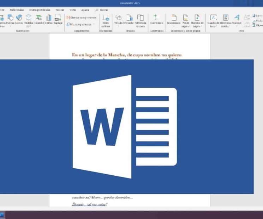
Task: Insert a SmartArt graphic
Action: point(39,20)
